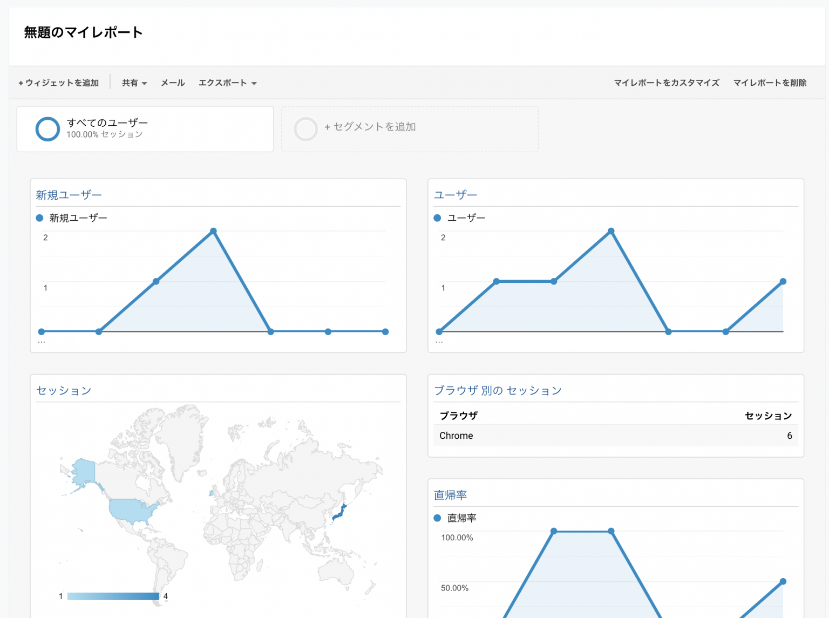The height and width of the screenshot is (618, 829).
Task: Expand the エクスポート dropdown
Action: (x=227, y=83)
